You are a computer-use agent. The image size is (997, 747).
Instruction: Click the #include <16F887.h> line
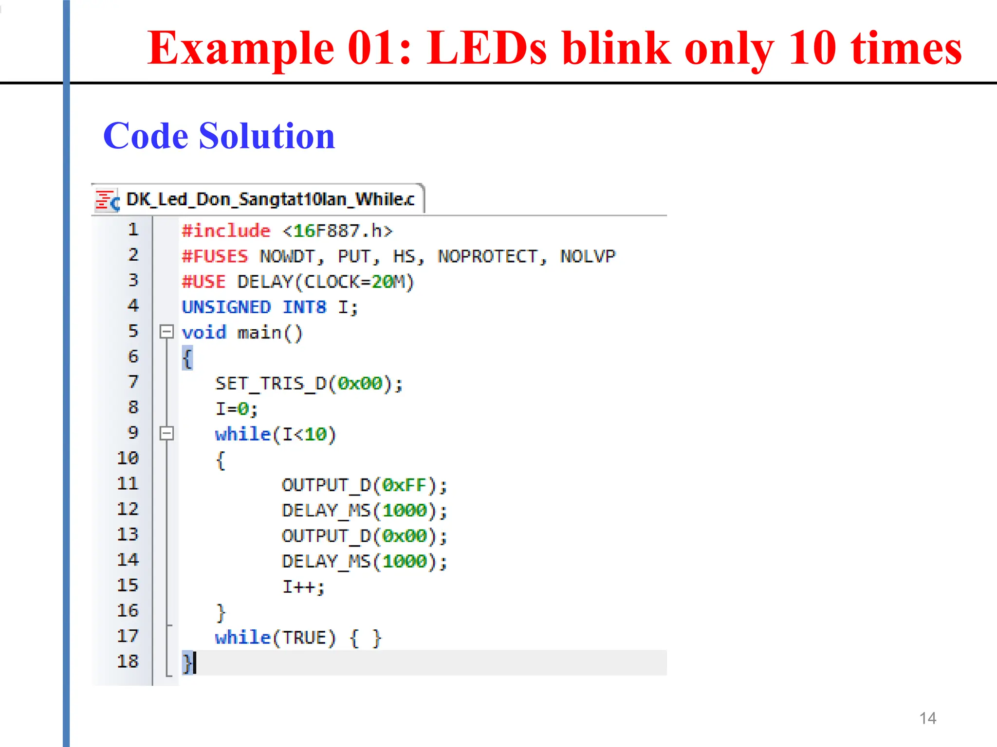click(x=287, y=231)
